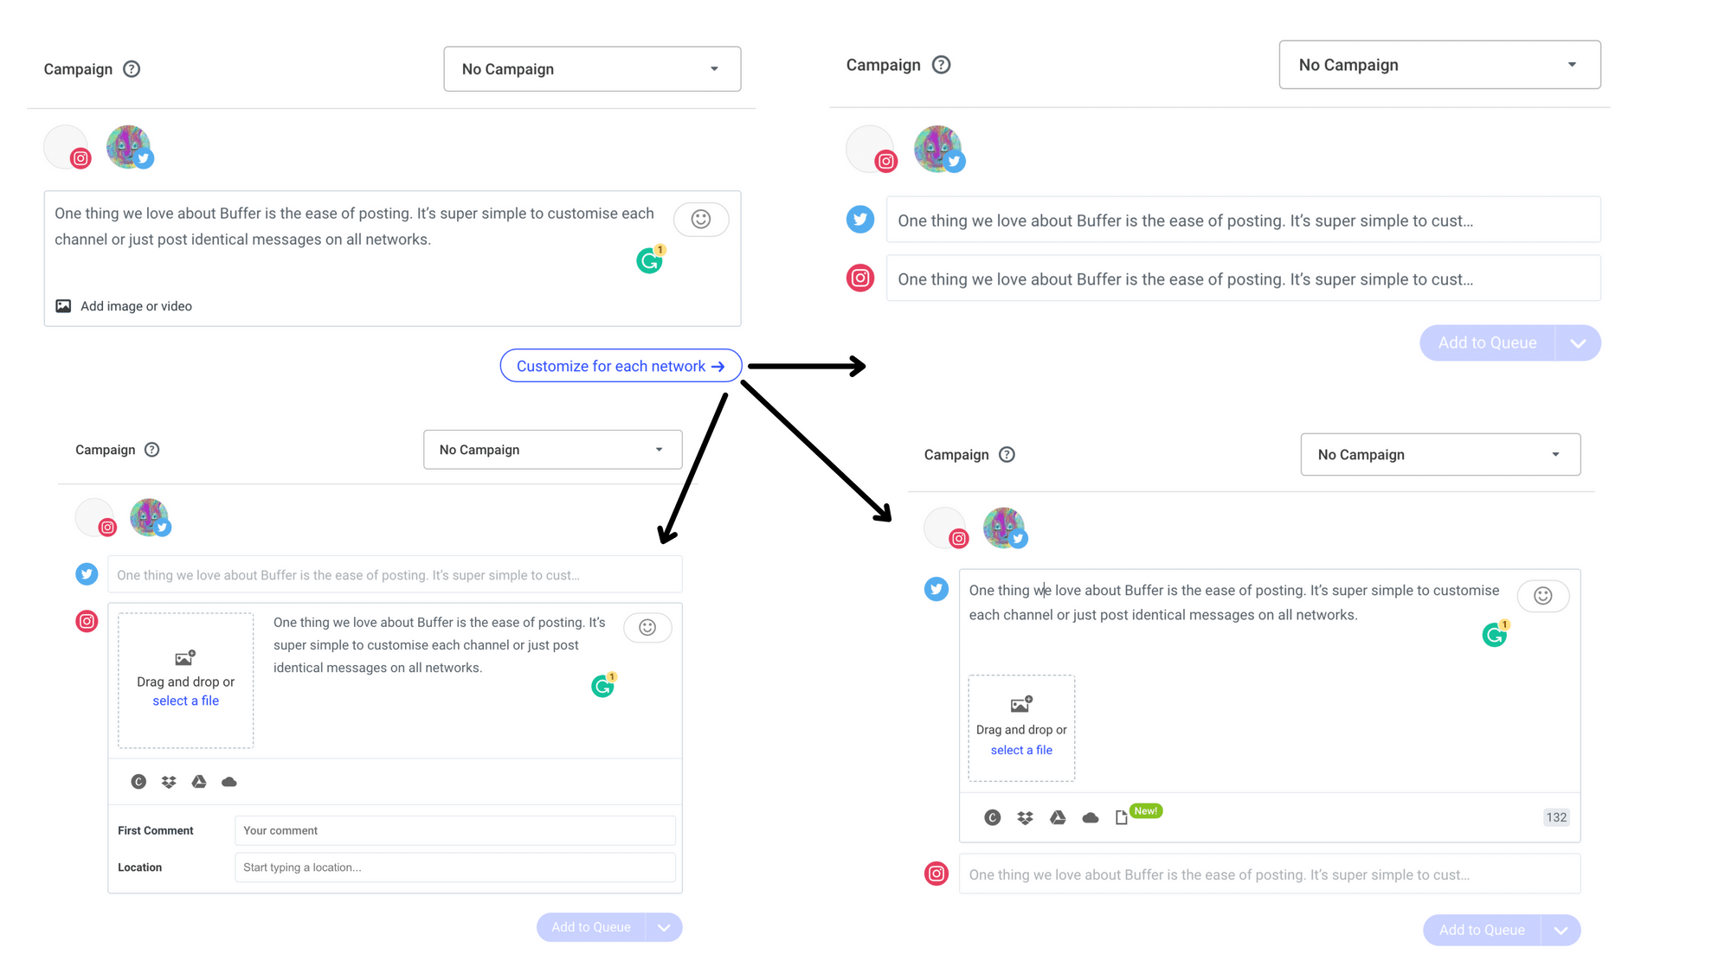This screenshot has width=1731, height=973.
Task: Click Google Drive icon in bottom-left Instagram composer
Action: click(x=199, y=782)
